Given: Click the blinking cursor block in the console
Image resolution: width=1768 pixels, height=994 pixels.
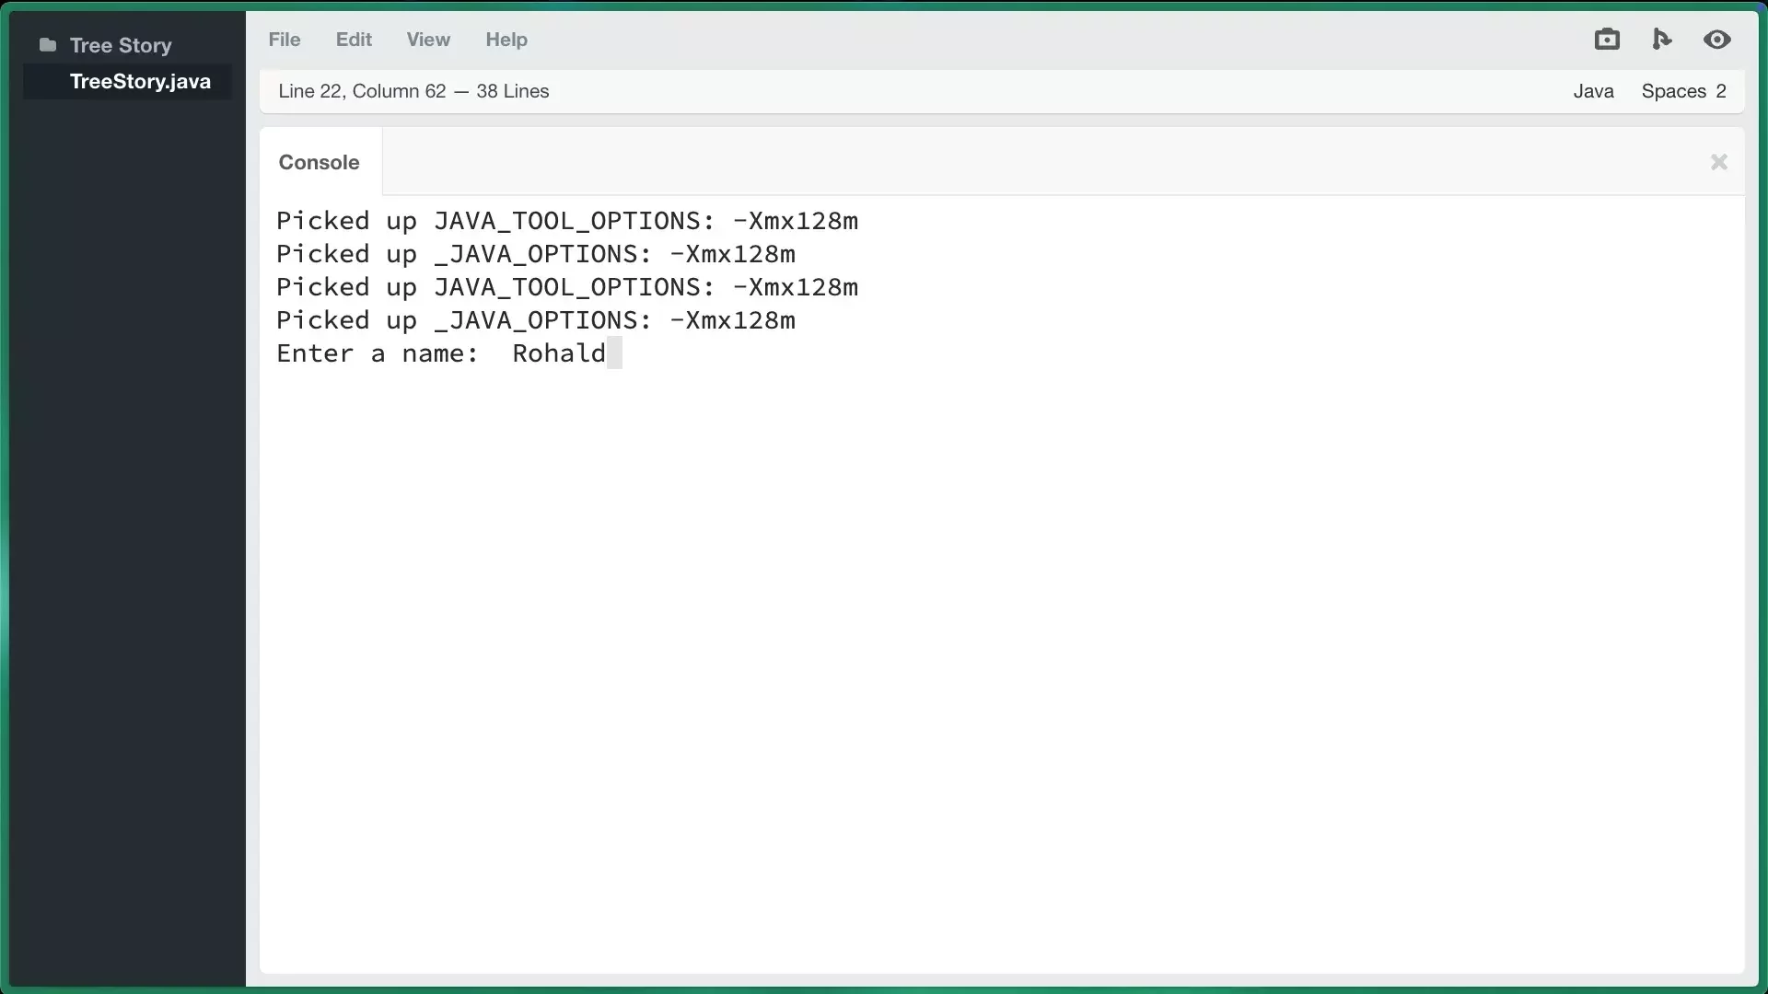Looking at the screenshot, I should [x=616, y=353].
